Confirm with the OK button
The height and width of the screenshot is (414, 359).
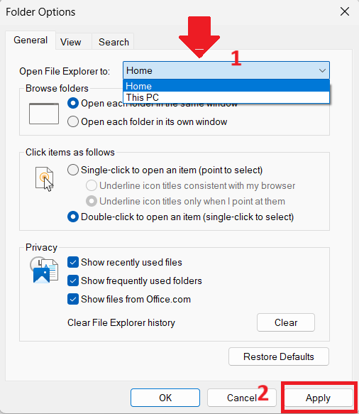click(165, 398)
